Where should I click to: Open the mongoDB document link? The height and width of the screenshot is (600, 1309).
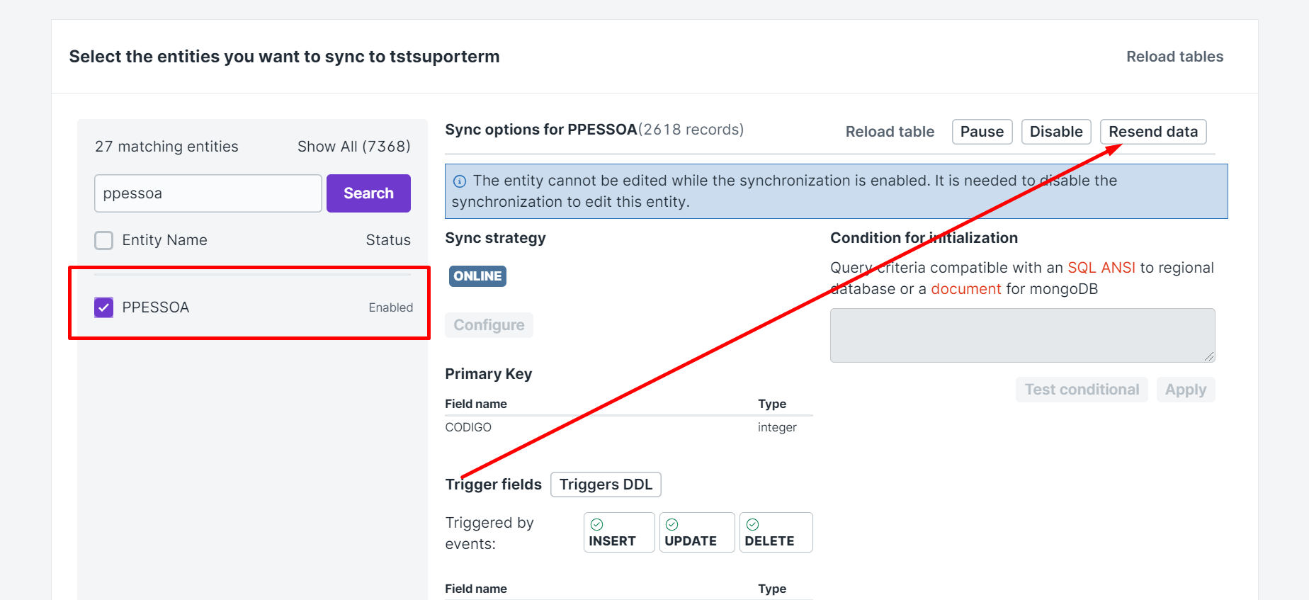coord(965,289)
